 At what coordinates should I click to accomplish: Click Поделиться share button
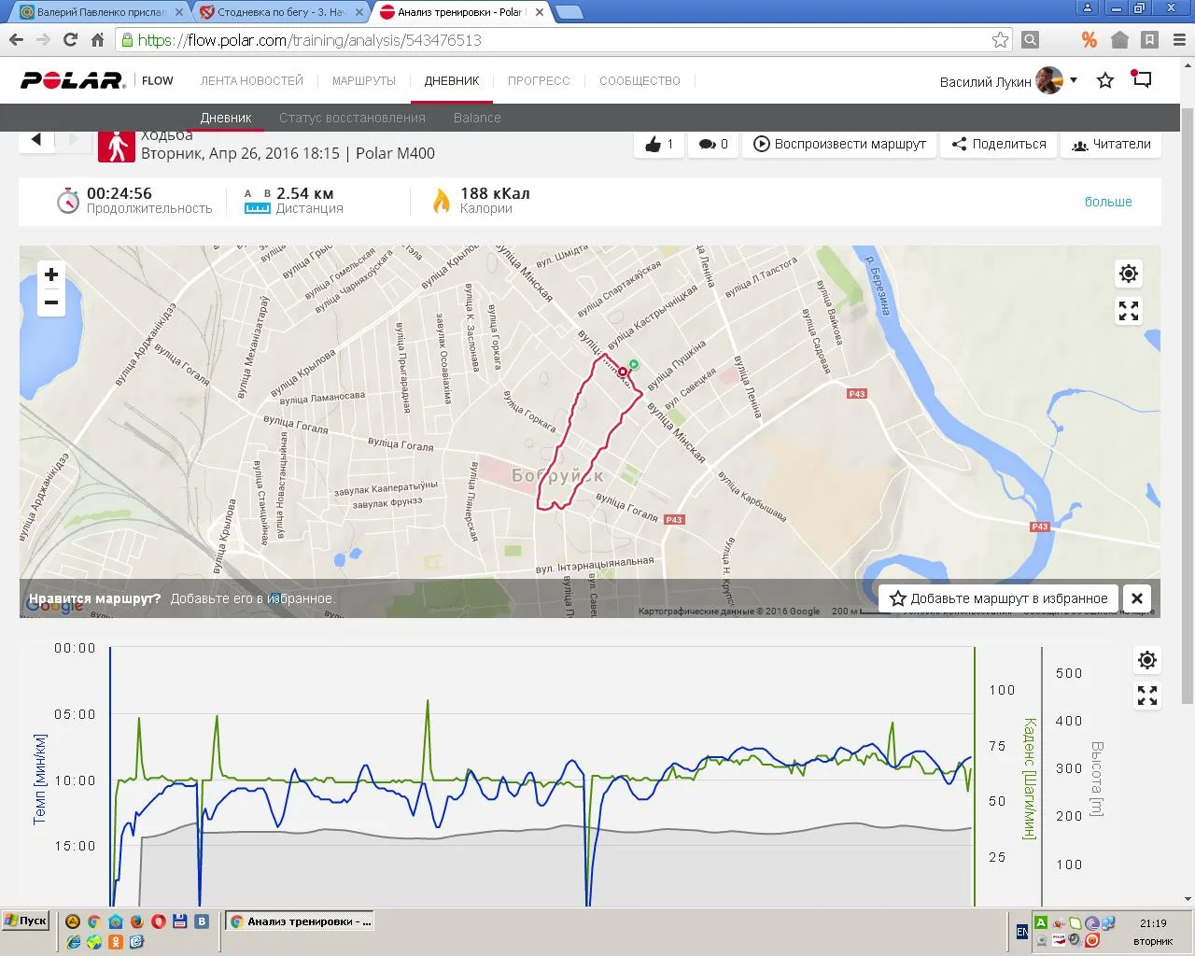[999, 144]
